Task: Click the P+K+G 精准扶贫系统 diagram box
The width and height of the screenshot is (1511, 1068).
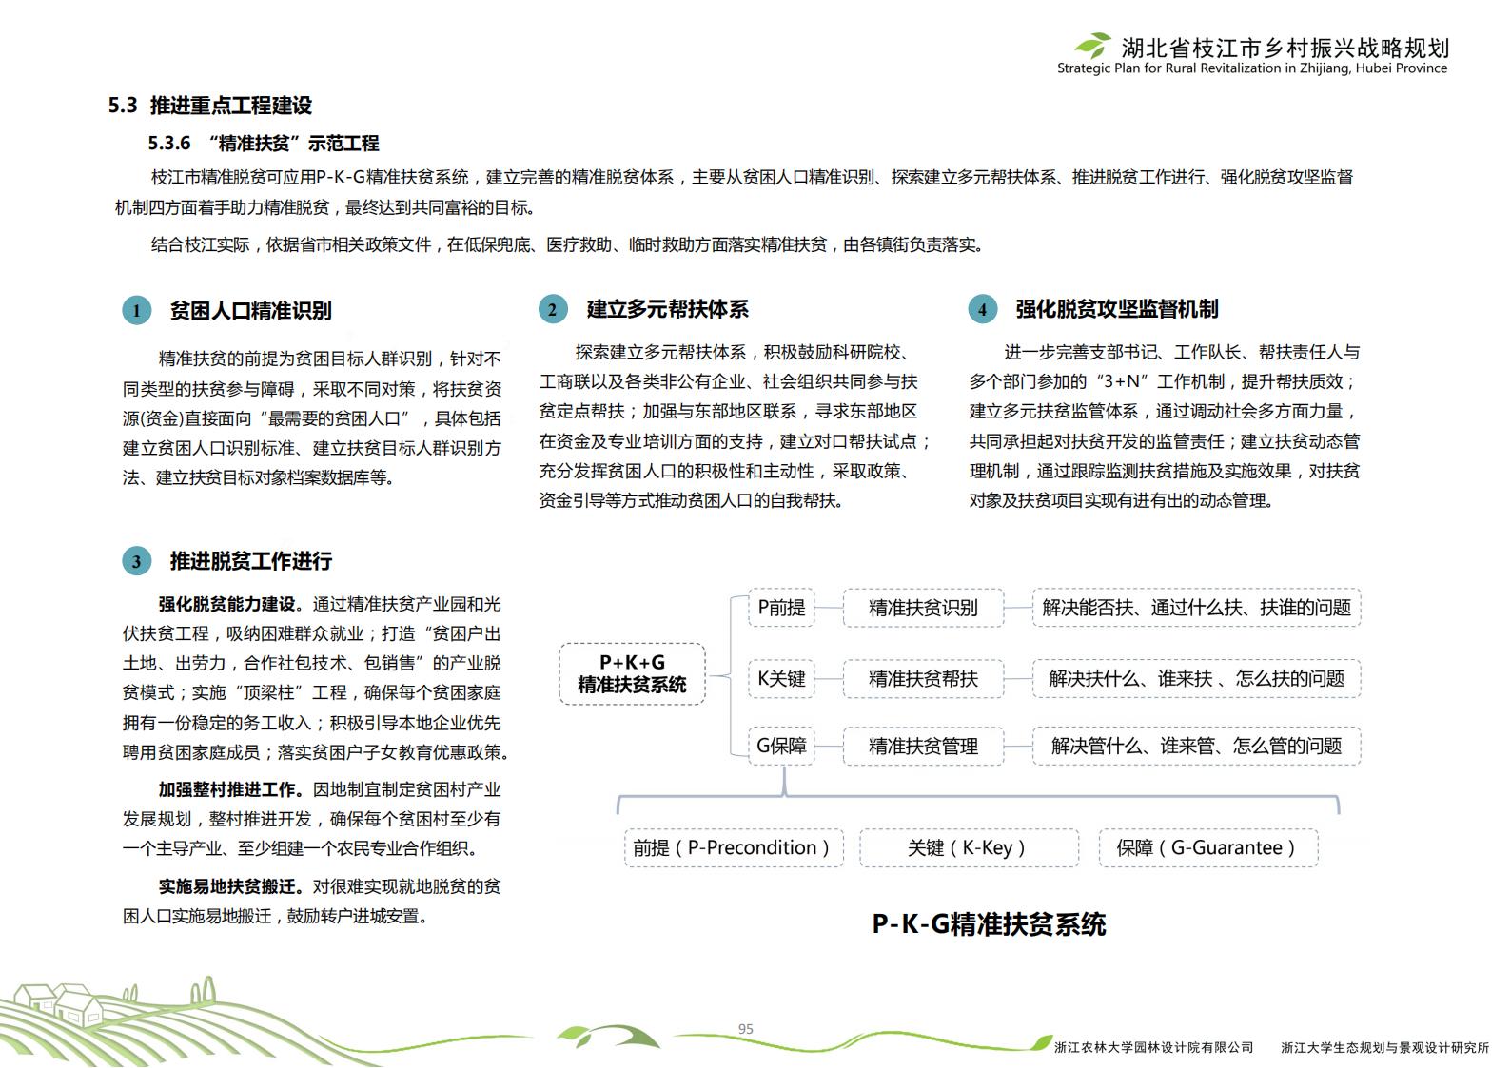Action: [632, 673]
